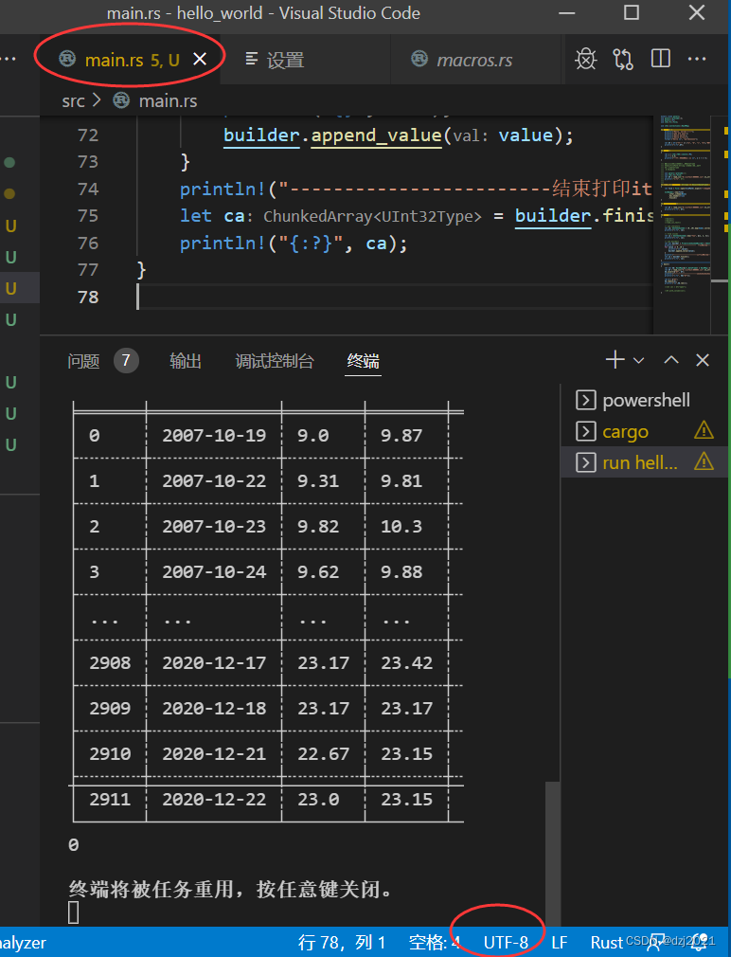
Task: Close the main.rs tab
Action: [x=200, y=59]
